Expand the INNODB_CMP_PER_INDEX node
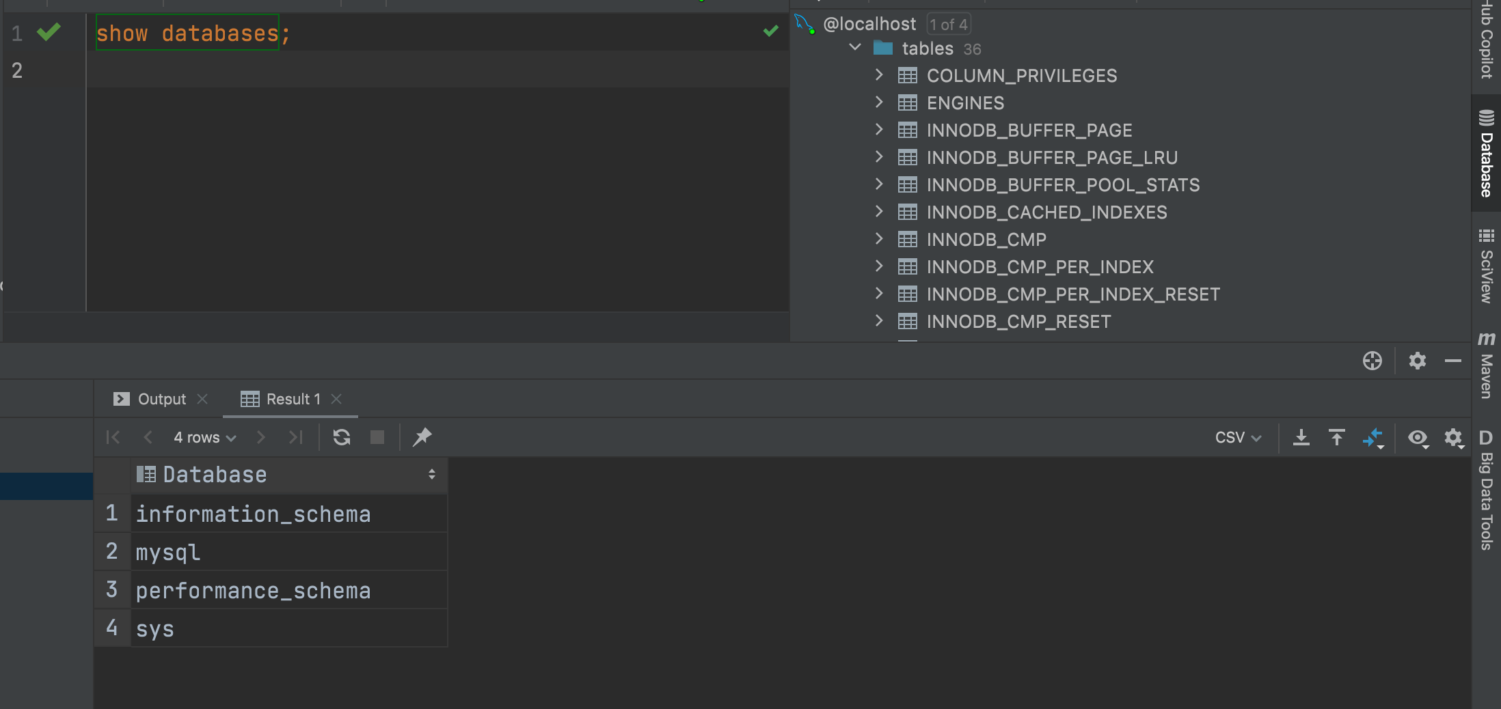 click(x=880, y=266)
